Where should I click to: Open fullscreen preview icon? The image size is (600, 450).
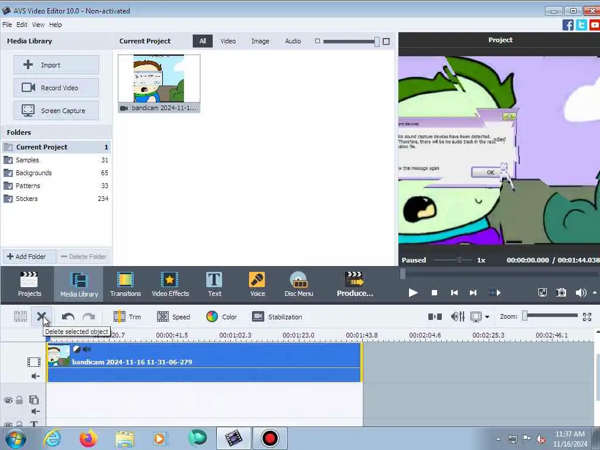[542, 293]
